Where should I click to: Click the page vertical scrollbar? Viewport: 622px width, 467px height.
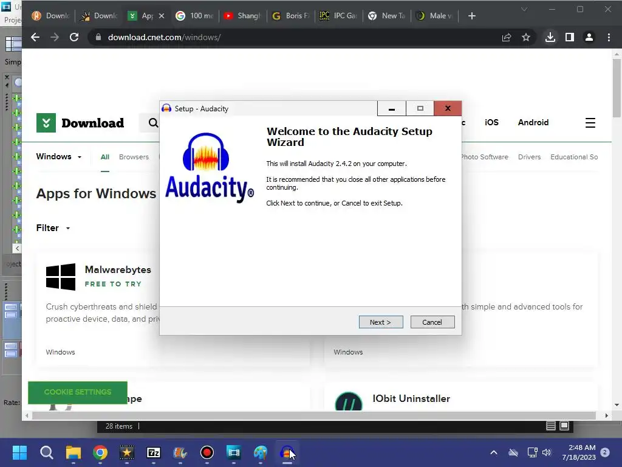point(617,88)
